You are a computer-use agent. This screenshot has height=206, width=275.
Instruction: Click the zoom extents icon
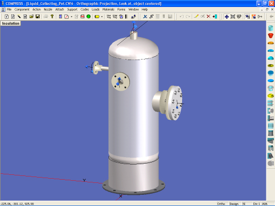coord(233,17)
